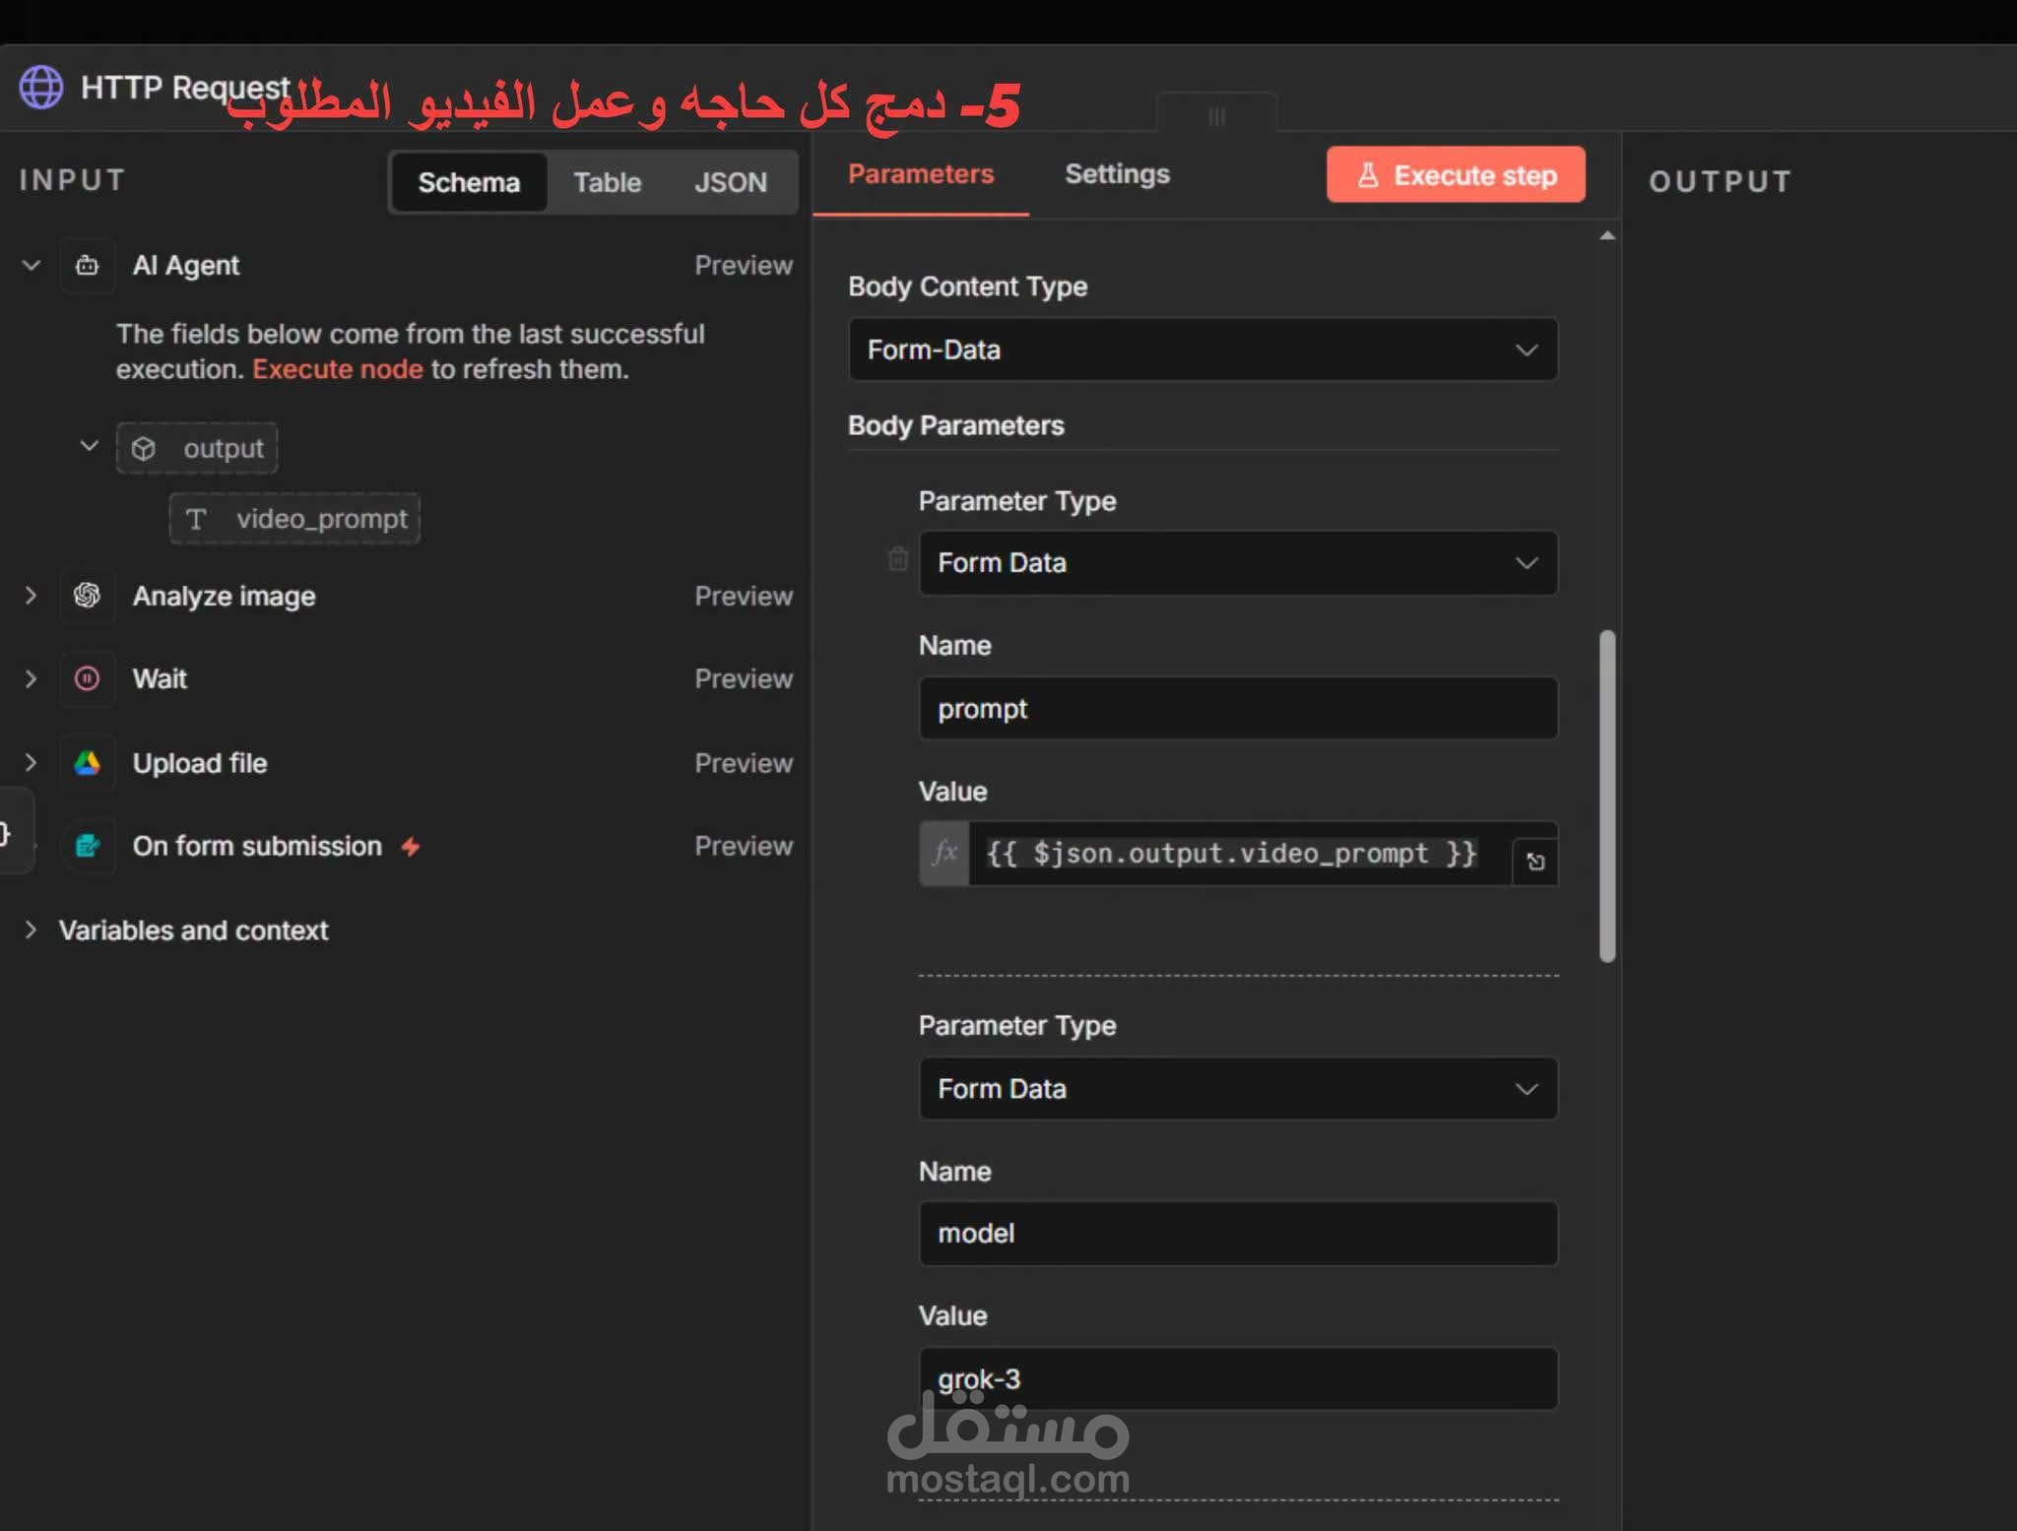Click the OUTPUT panel label

pos(1720,181)
